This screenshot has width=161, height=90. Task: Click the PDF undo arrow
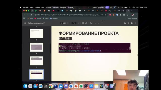tap(95, 23)
